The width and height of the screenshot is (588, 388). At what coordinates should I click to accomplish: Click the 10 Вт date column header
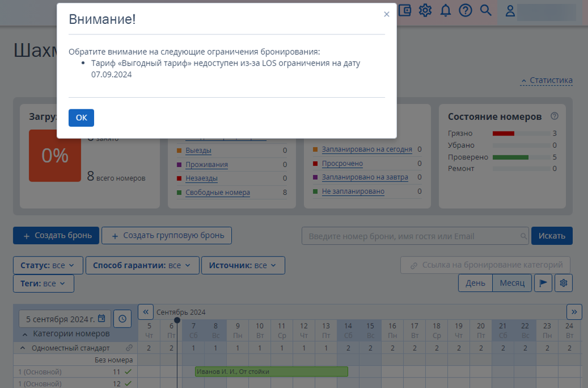pyautogui.click(x=260, y=330)
